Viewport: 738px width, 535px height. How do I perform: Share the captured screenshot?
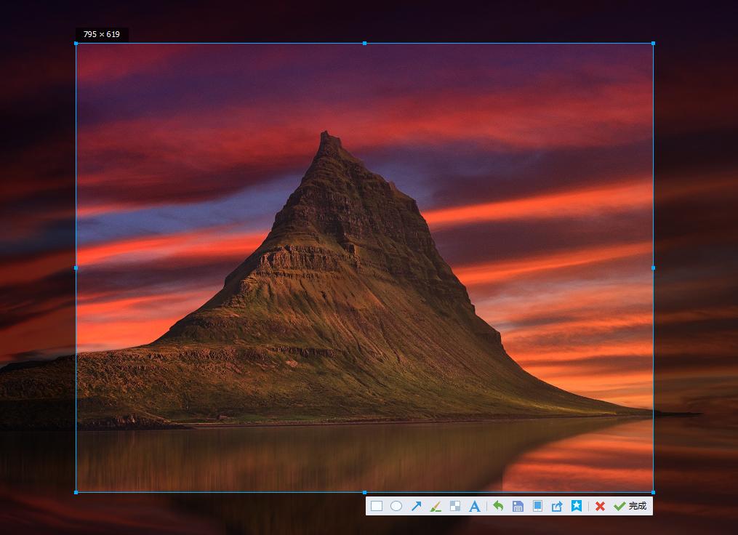pos(557,506)
